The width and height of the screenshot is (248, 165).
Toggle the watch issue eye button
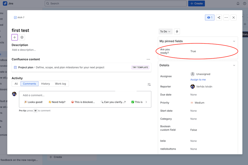(210, 18)
